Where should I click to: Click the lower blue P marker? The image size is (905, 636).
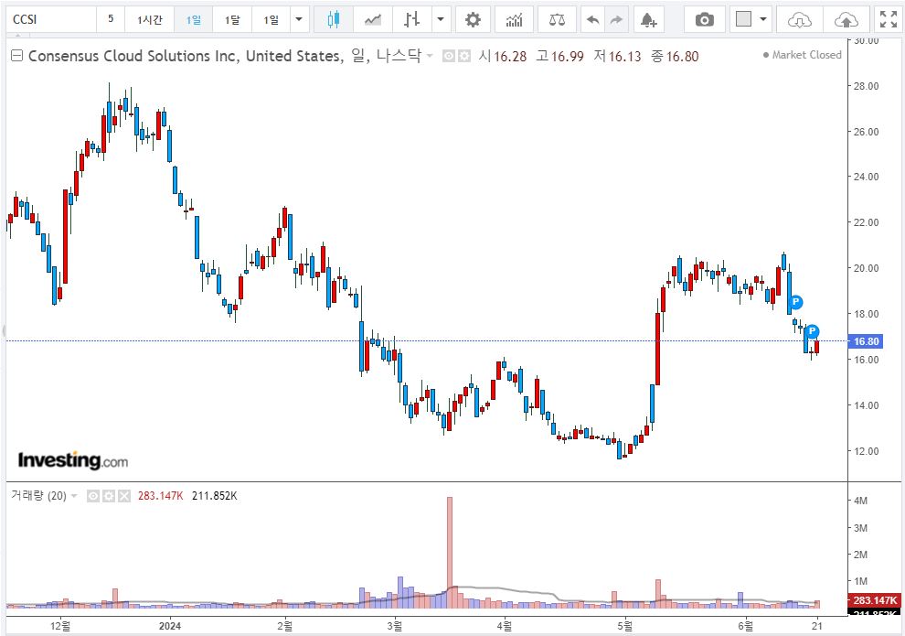click(x=812, y=331)
